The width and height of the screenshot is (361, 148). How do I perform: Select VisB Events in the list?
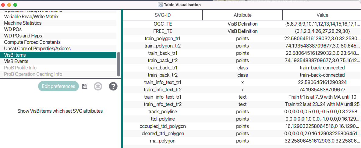tap(16, 61)
